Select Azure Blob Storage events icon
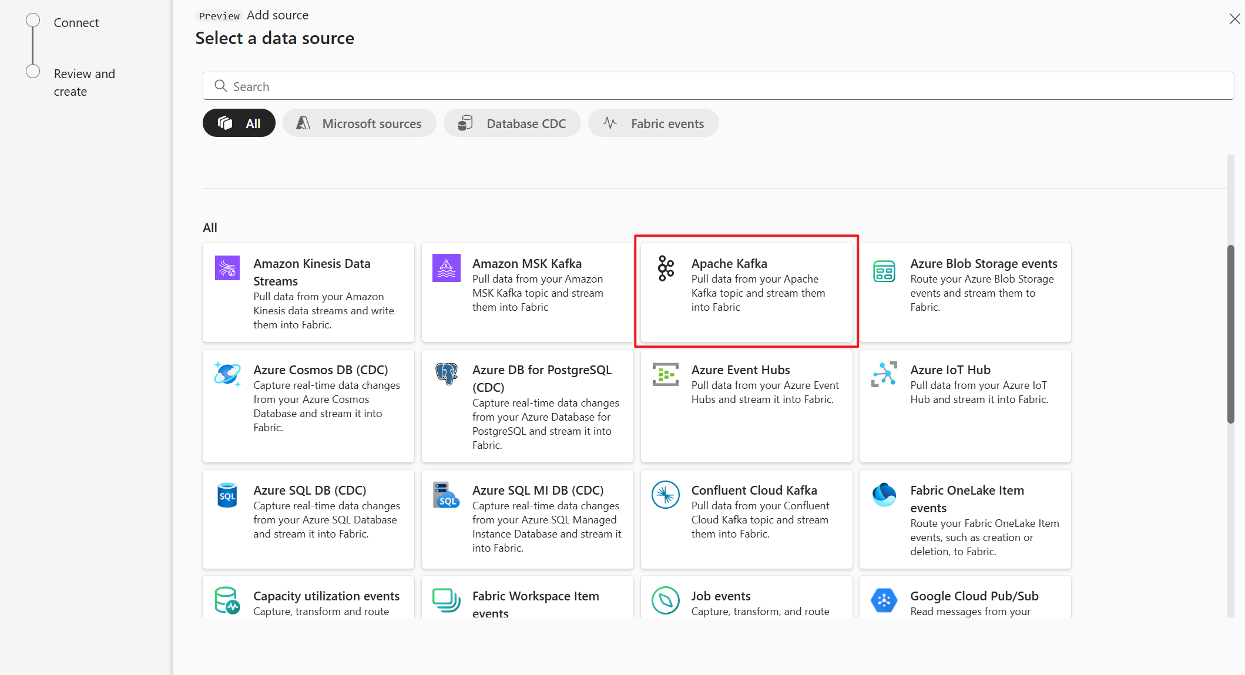The height and width of the screenshot is (675, 1245). (x=884, y=269)
